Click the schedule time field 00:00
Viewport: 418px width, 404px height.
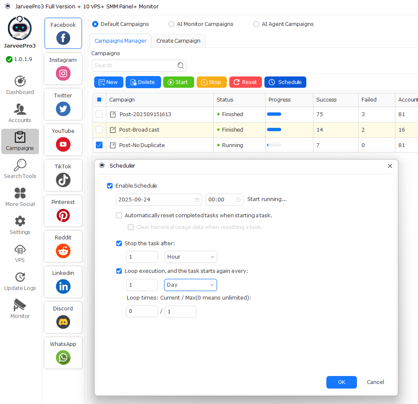(x=224, y=200)
